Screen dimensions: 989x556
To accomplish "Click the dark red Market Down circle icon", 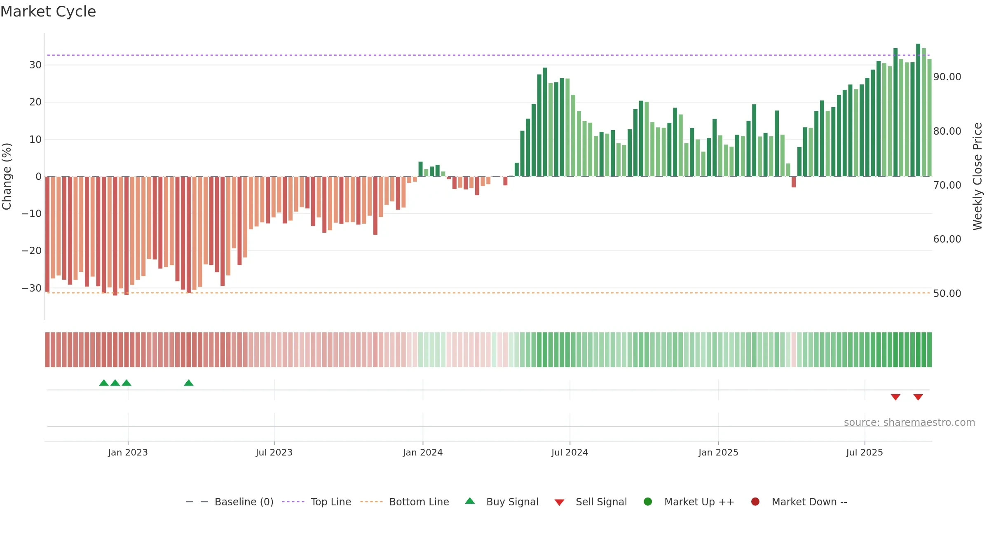I will tap(755, 502).
